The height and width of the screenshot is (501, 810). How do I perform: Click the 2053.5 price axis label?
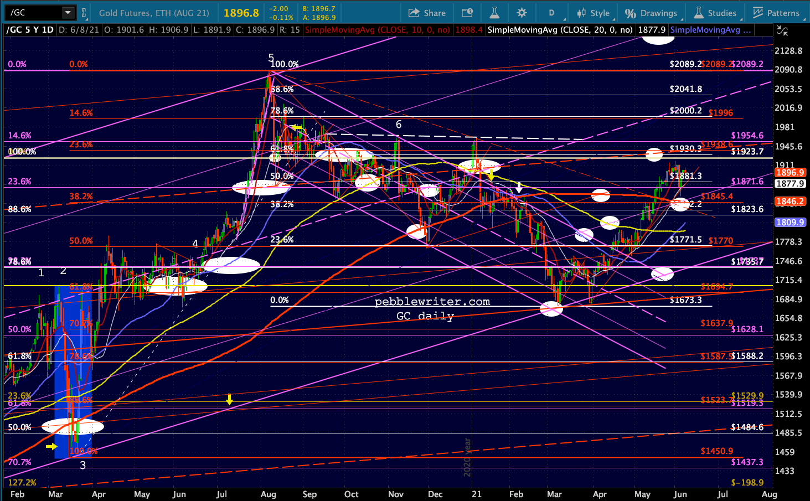tap(790, 89)
